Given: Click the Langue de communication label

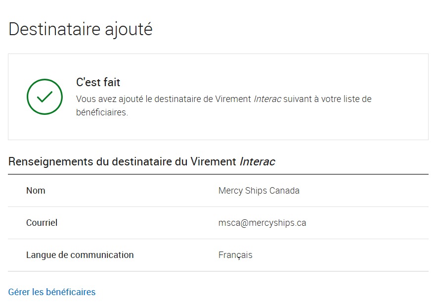Looking at the screenshot, I should pyautogui.click(x=80, y=255).
